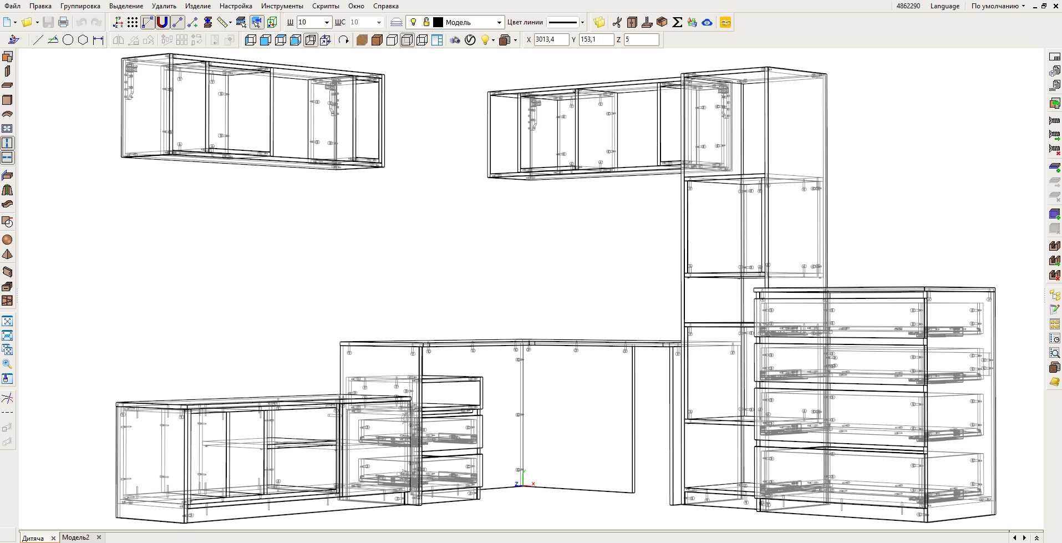Screen dimensions: 1062x543
Task: Open the Инструменты menu
Action: pyautogui.click(x=282, y=6)
